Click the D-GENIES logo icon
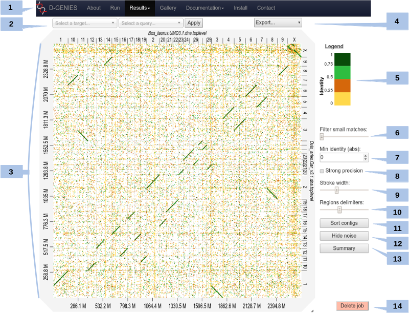This screenshot has height=313, width=409. 40,8
